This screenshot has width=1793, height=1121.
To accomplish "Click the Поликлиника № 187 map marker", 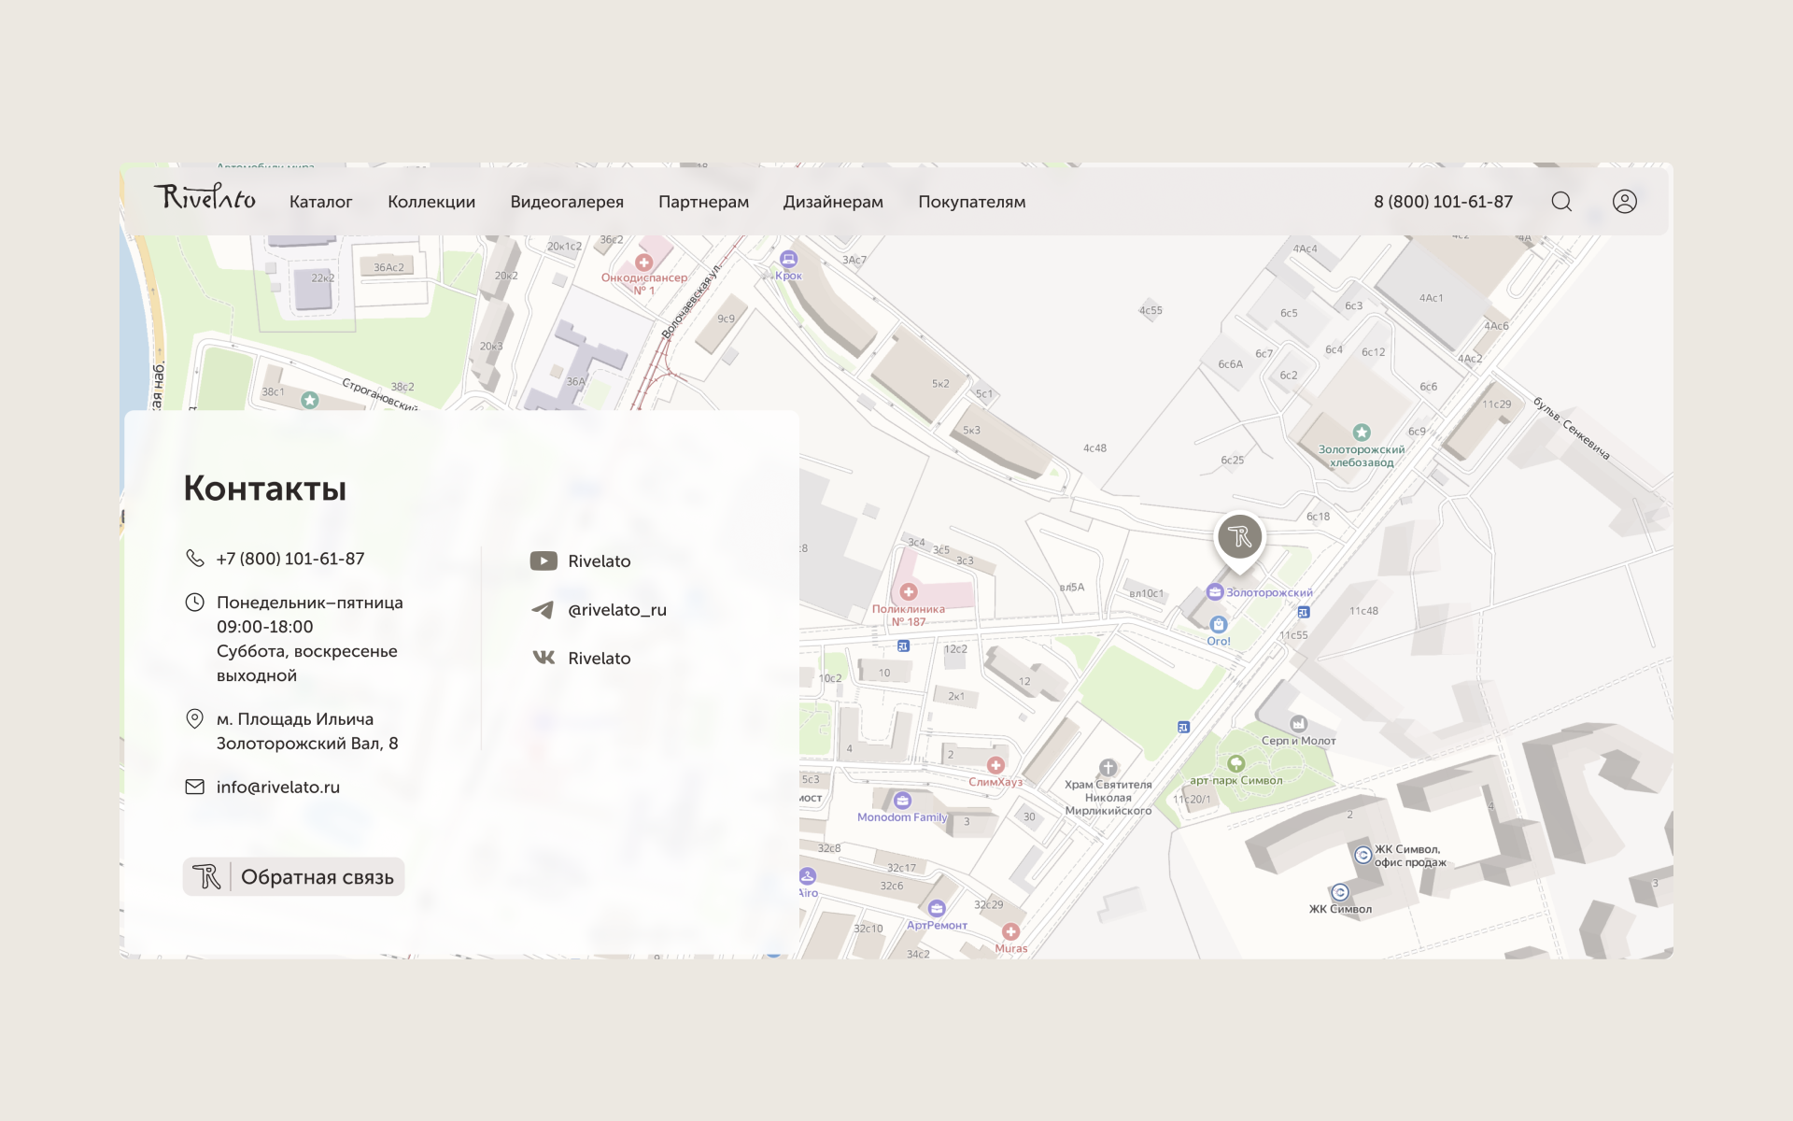I will (908, 592).
